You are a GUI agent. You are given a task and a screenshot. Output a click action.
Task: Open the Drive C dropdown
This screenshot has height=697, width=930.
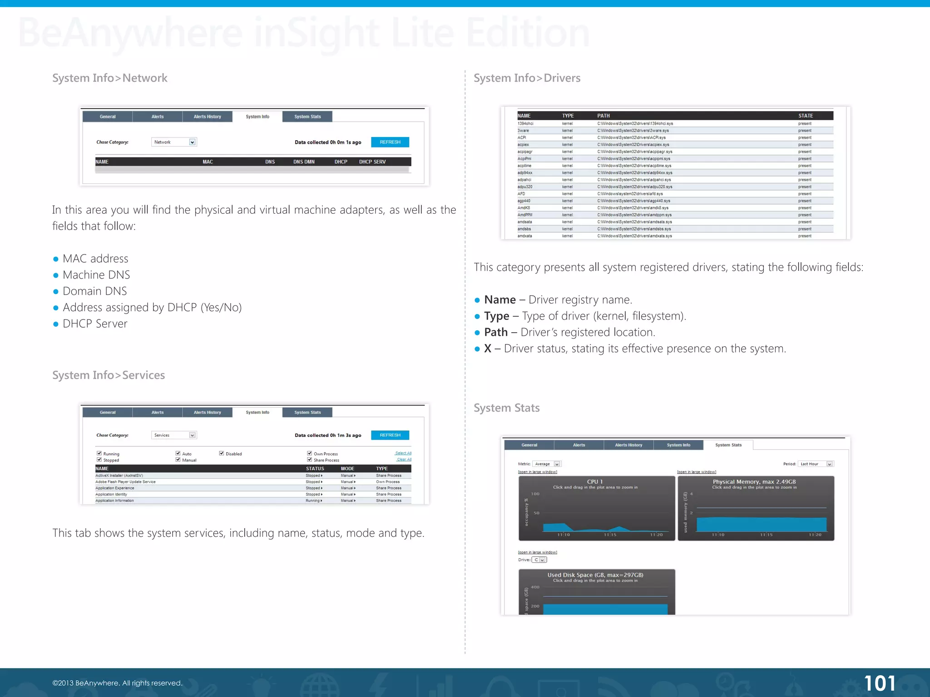pos(542,560)
